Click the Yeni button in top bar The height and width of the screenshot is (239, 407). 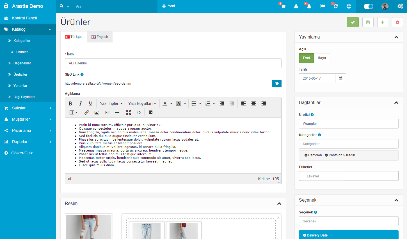point(169,6)
